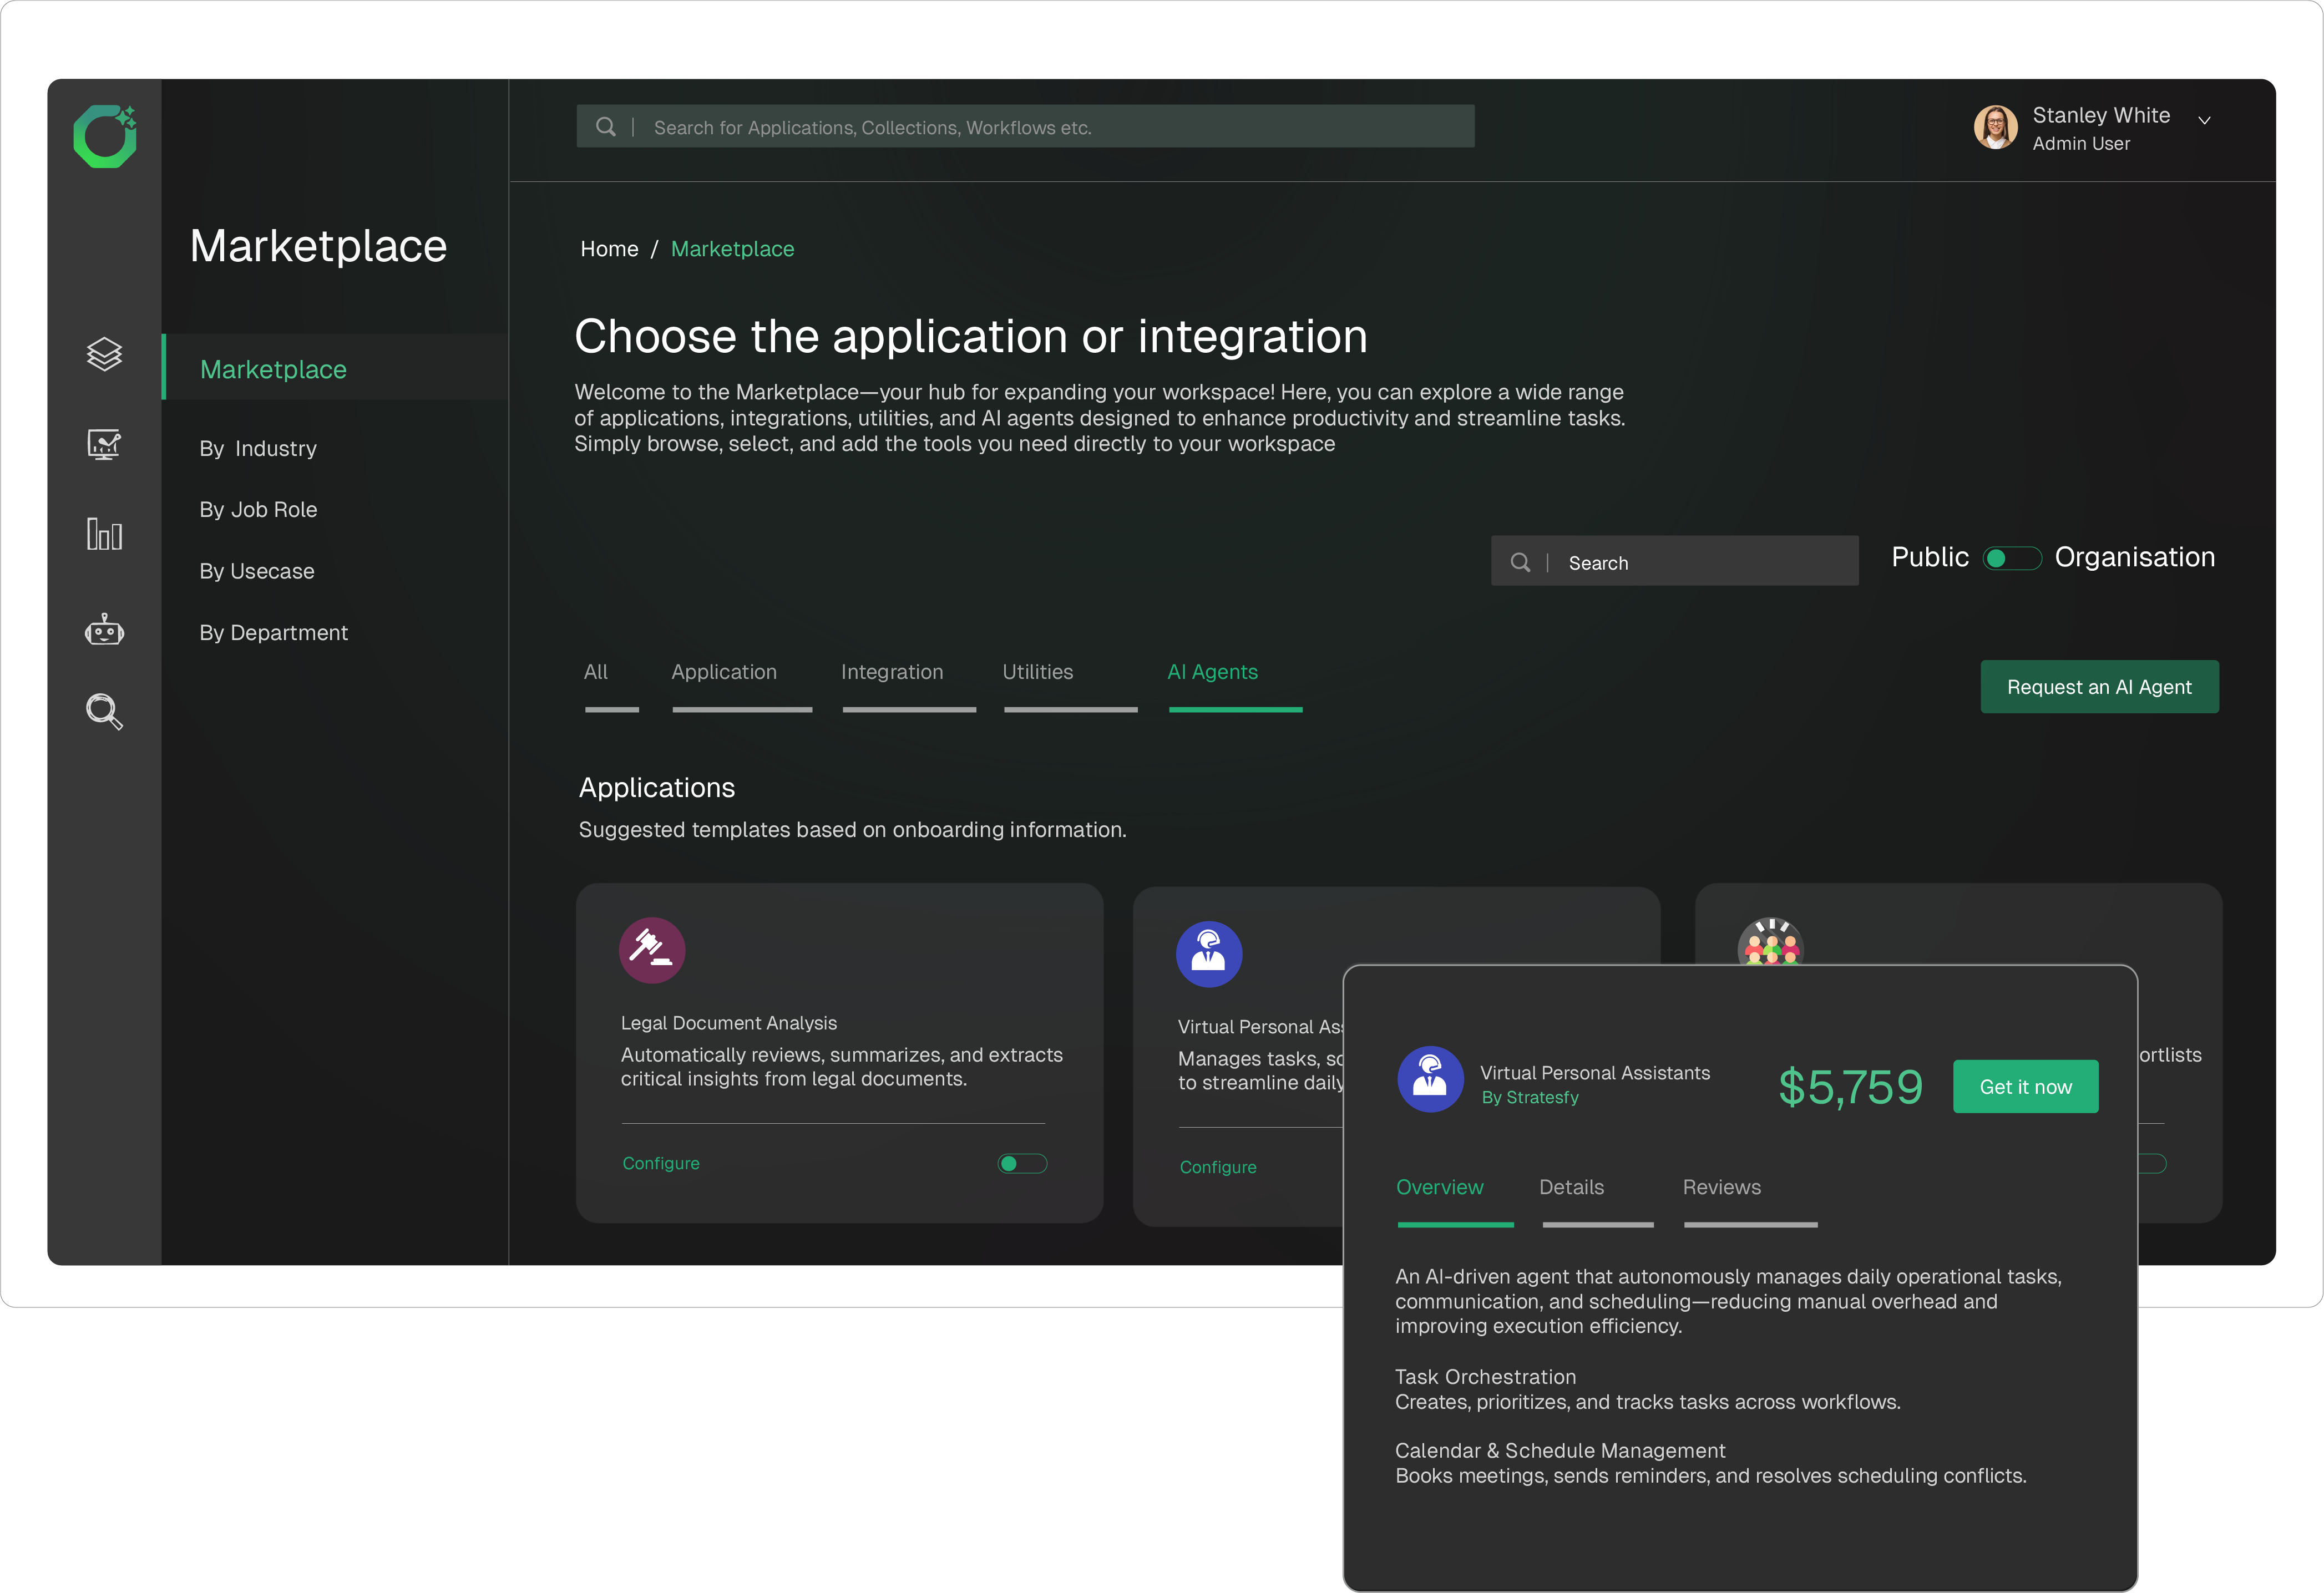Click the large Marketplace sidebar title
2324x1593 pixels.
coord(318,245)
